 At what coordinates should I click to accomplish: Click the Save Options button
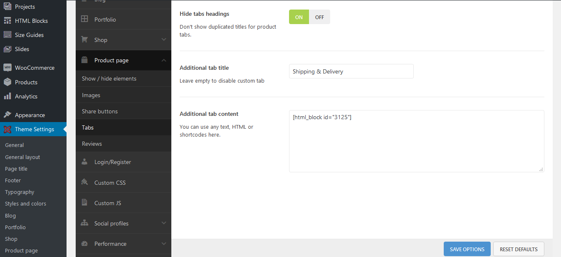click(467, 249)
